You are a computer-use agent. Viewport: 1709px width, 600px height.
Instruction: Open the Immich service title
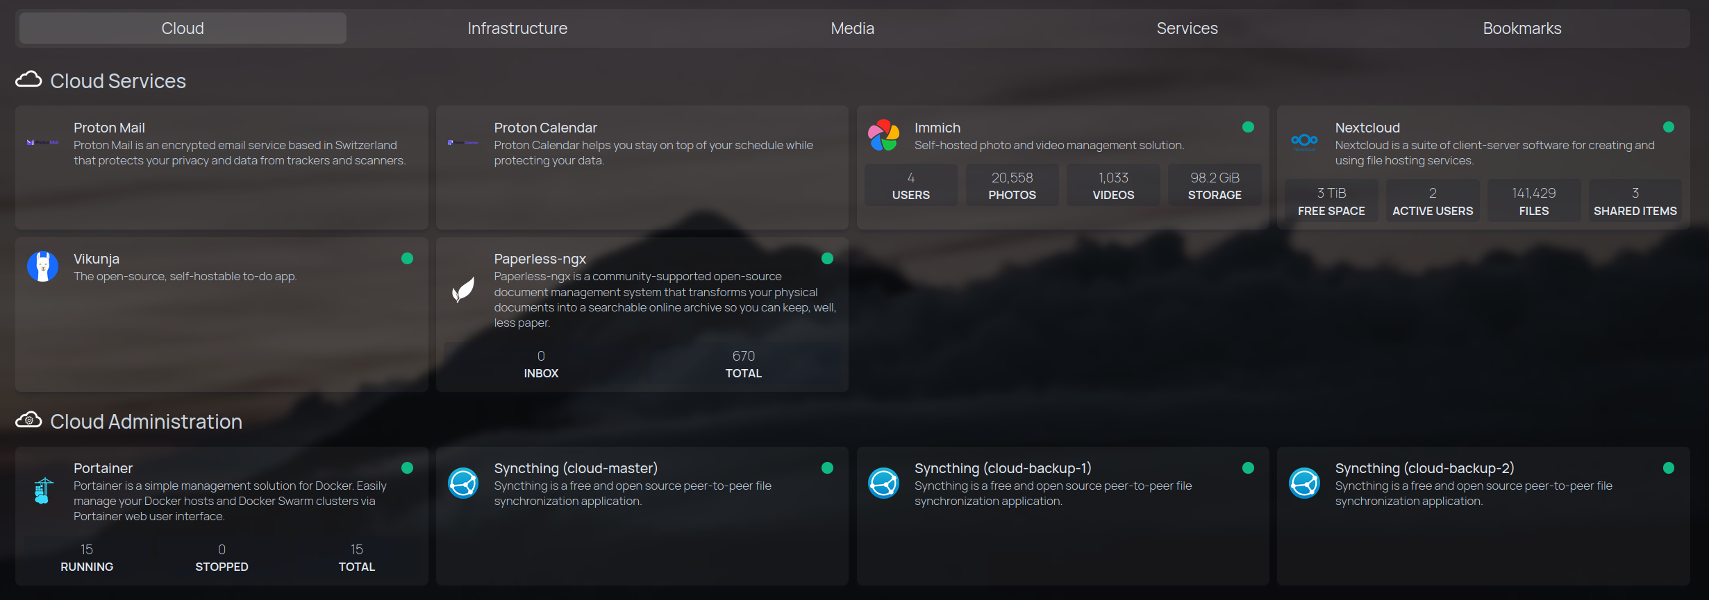pyautogui.click(x=937, y=128)
